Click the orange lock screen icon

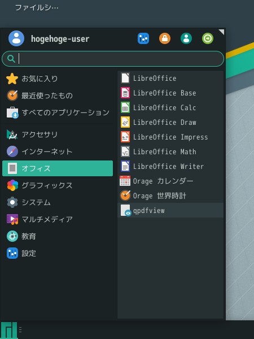point(165,38)
